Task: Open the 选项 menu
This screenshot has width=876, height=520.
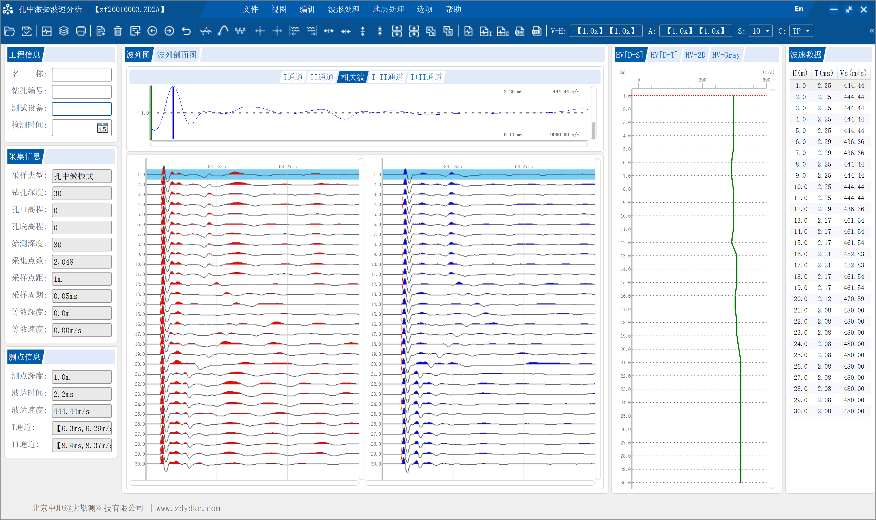Action: [x=425, y=9]
